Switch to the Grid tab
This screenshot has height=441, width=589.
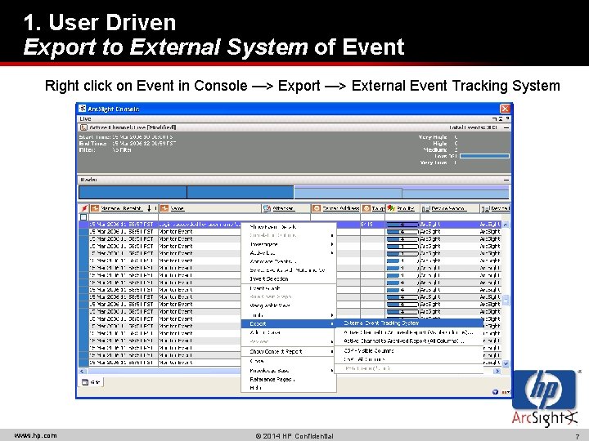91,382
